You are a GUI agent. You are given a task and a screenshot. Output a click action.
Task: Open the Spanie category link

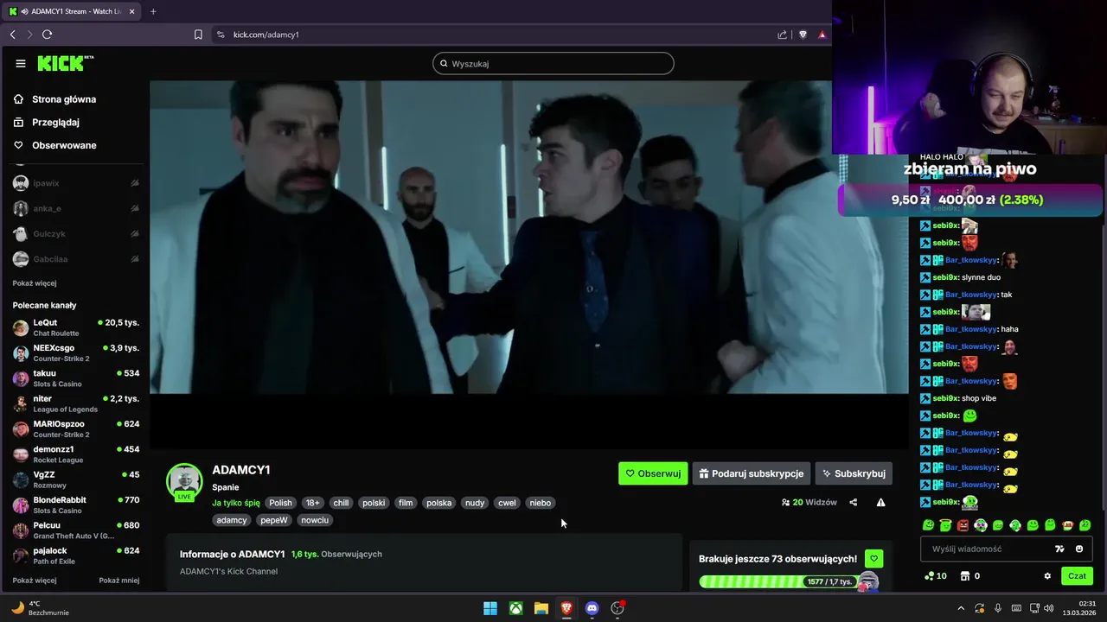226,487
